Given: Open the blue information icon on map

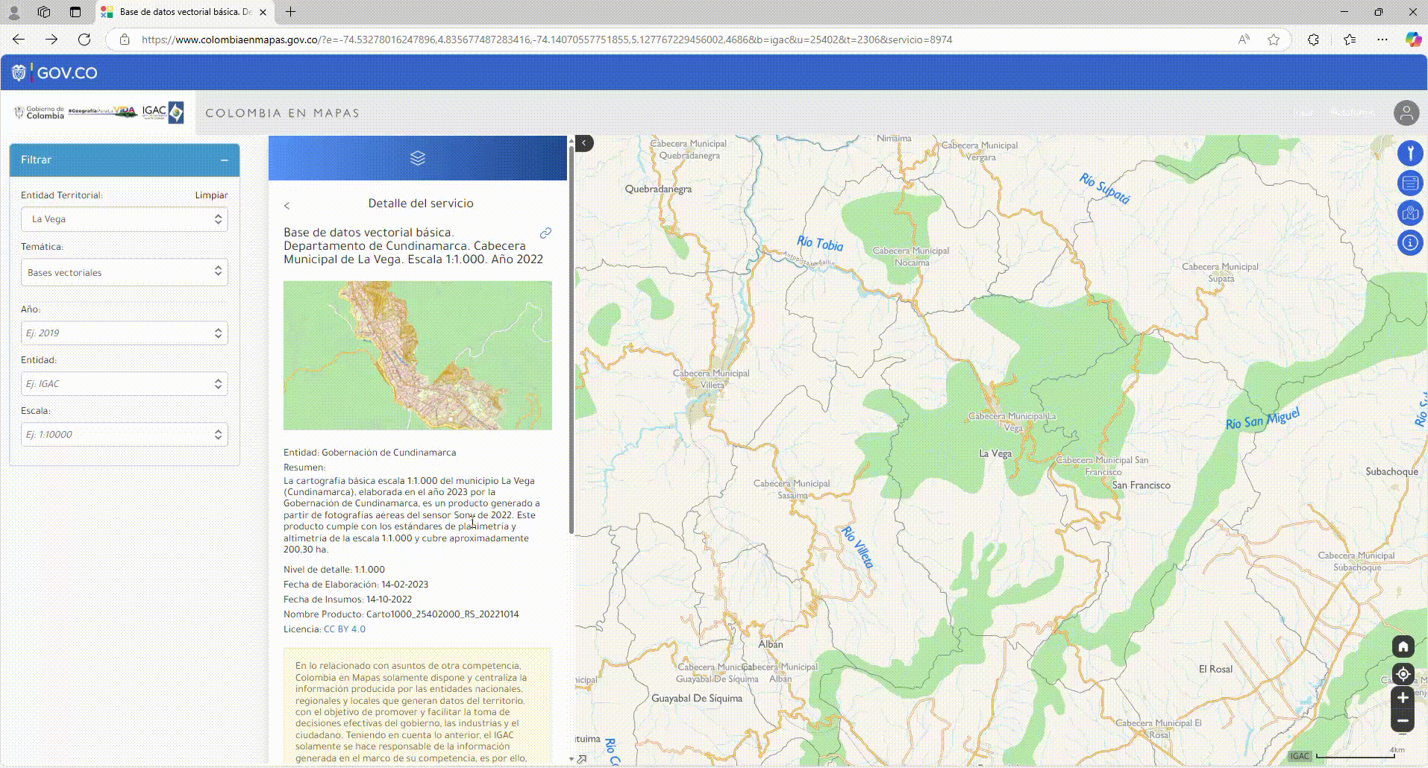Looking at the screenshot, I should [1409, 243].
